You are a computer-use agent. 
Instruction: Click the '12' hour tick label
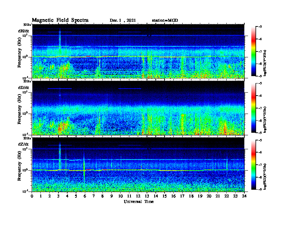[x=138, y=196]
